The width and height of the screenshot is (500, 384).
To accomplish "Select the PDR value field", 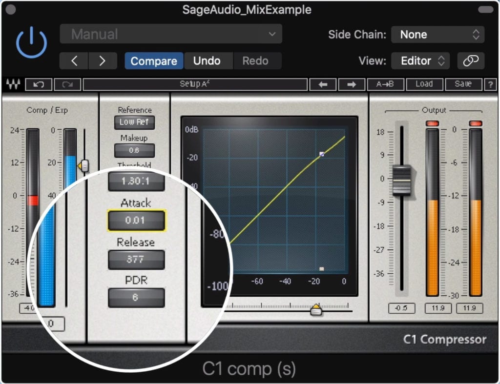I will pos(136,298).
